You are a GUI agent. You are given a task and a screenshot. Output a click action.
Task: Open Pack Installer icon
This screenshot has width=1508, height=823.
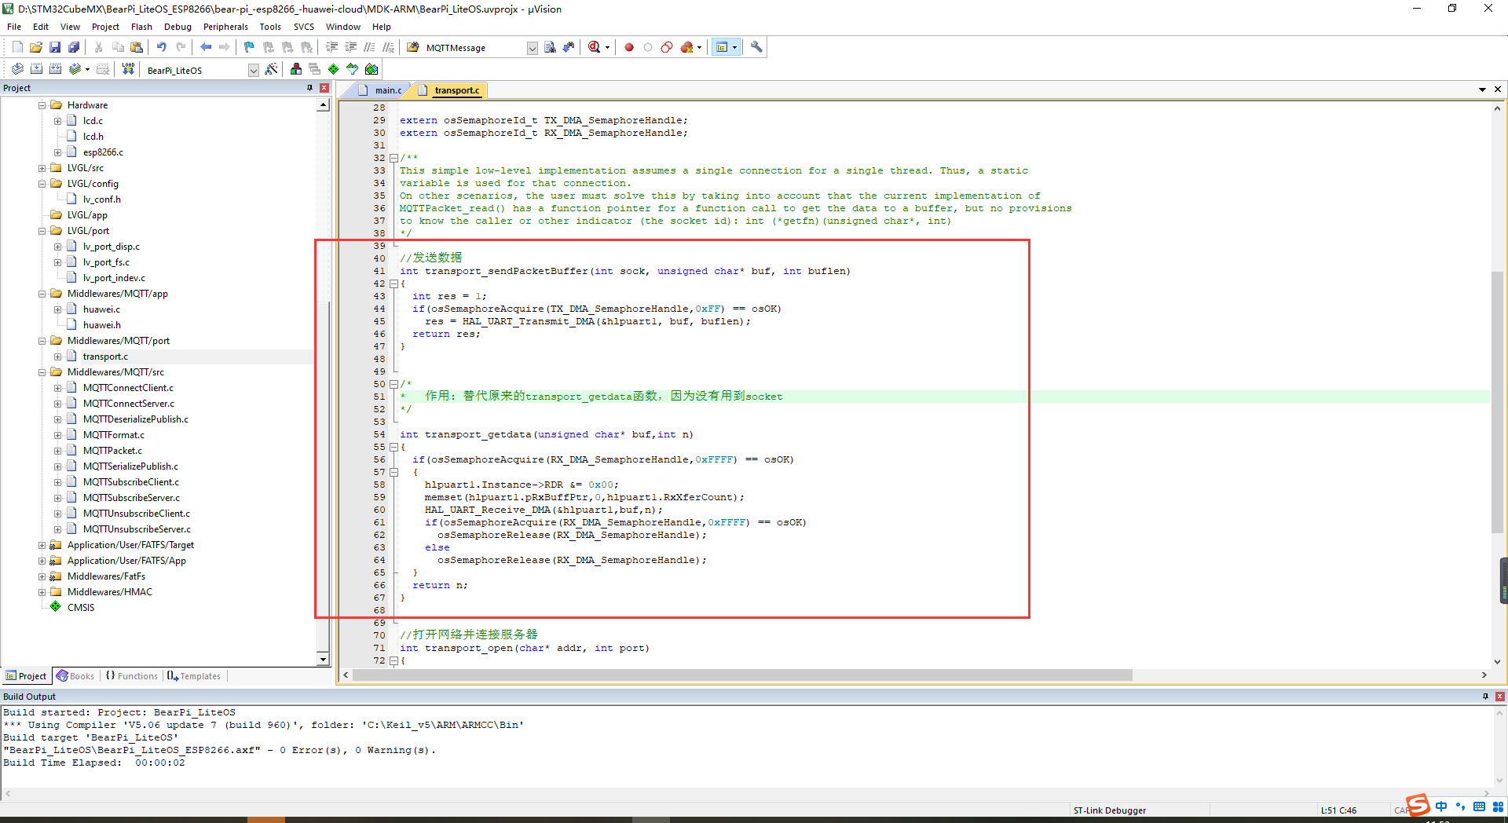click(372, 69)
